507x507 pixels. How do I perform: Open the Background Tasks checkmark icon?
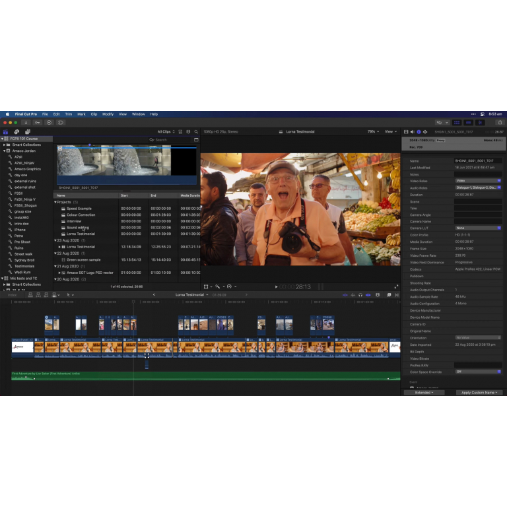(49, 123)
